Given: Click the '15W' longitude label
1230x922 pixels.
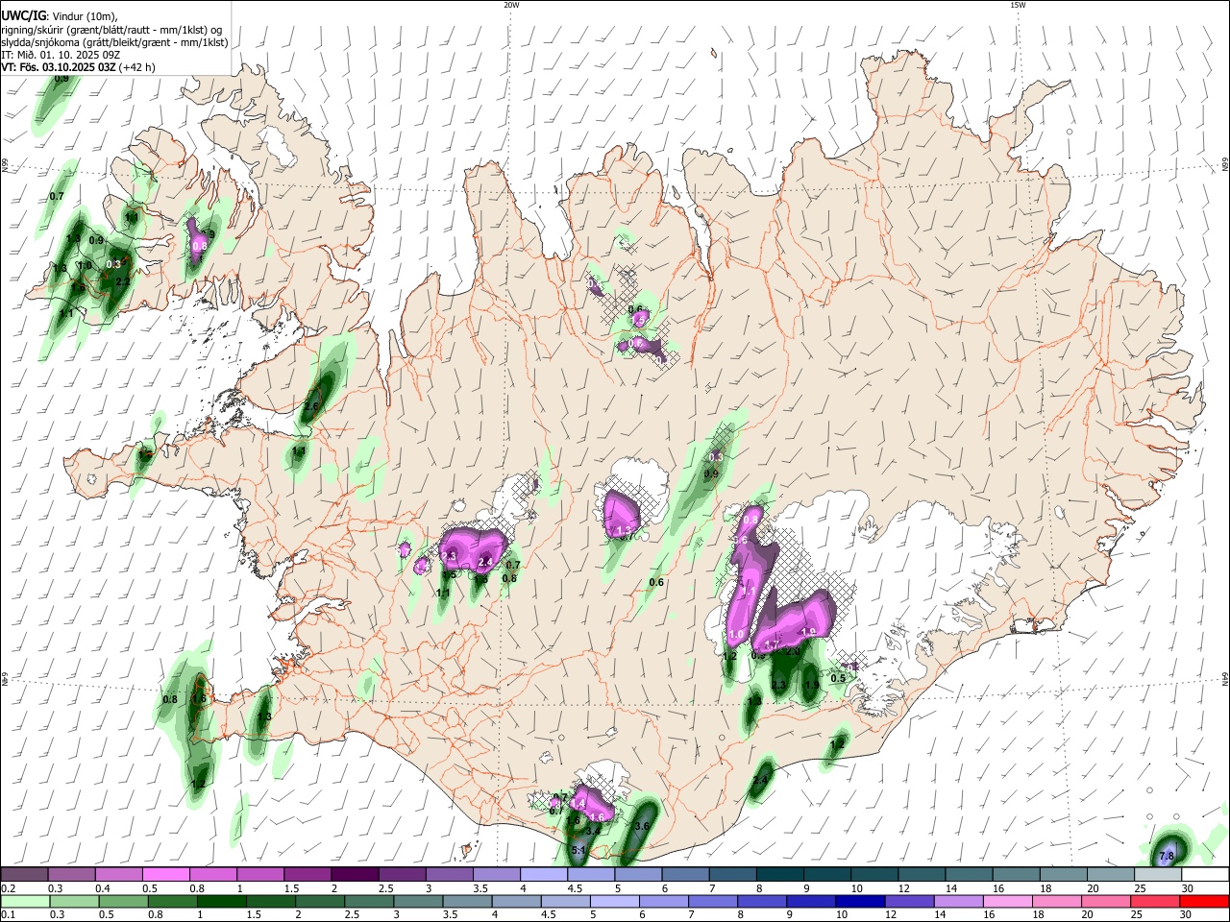Looking at the screenshot, I should click(x=1018, y=5).
